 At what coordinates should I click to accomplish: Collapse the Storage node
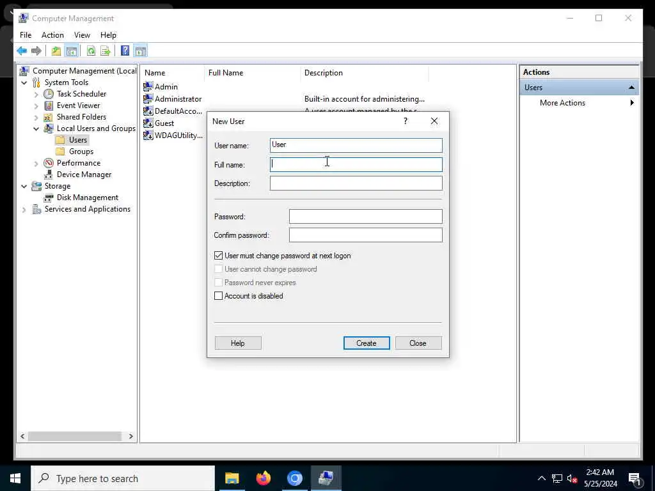coord(24,186)
